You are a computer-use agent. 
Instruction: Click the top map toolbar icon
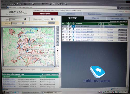[57, 27]
